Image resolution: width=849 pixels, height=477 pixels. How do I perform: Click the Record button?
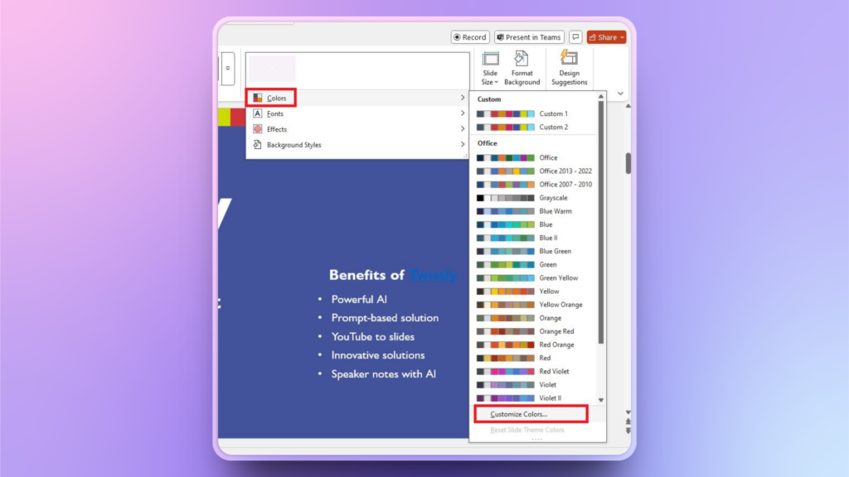(470, 37)
